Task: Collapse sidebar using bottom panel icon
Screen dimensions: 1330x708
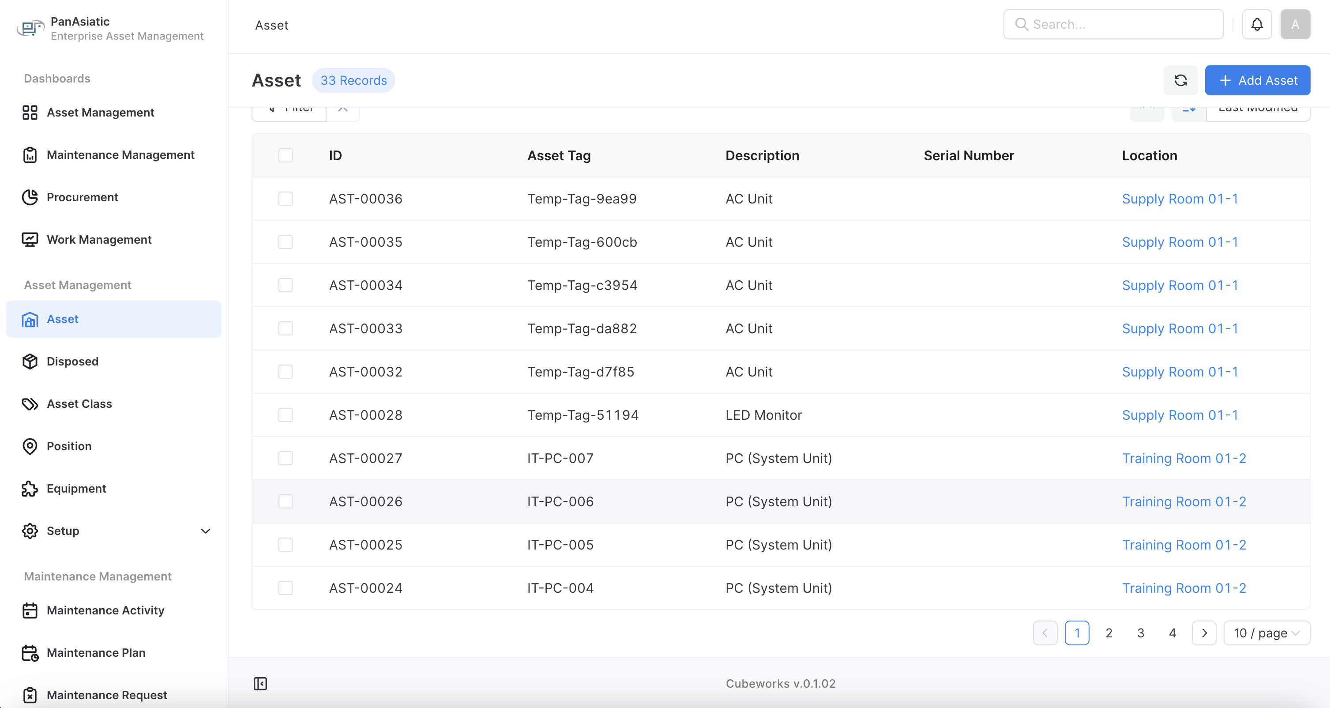Action: pyautogui.click(x=260, y=684)
